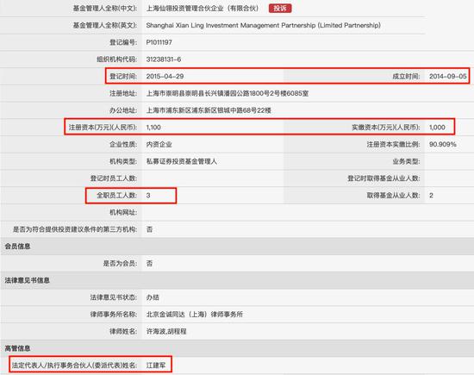Select the registered address ending in 6085室
This screenshot has width=474, height=375.
tap(228, 93)
